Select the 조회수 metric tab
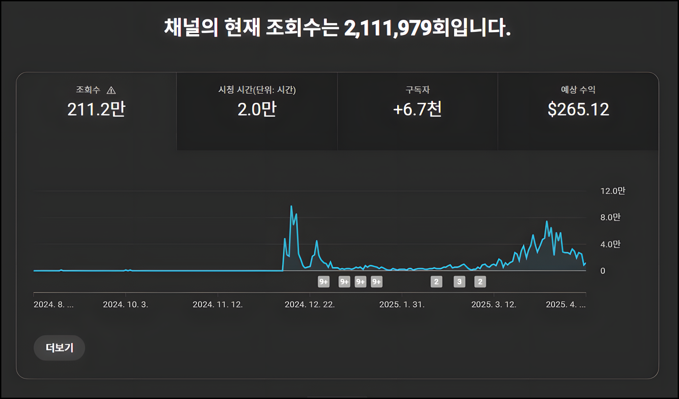This screenshot has height=399, width=679. coord(96,109)
